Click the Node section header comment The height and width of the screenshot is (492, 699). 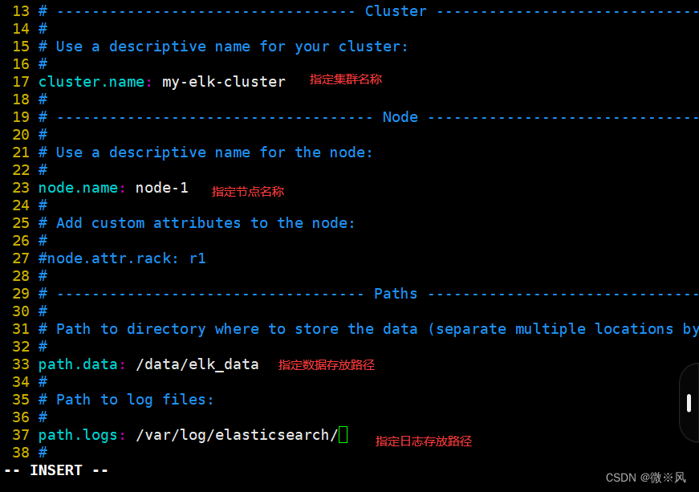click(400, 117)
